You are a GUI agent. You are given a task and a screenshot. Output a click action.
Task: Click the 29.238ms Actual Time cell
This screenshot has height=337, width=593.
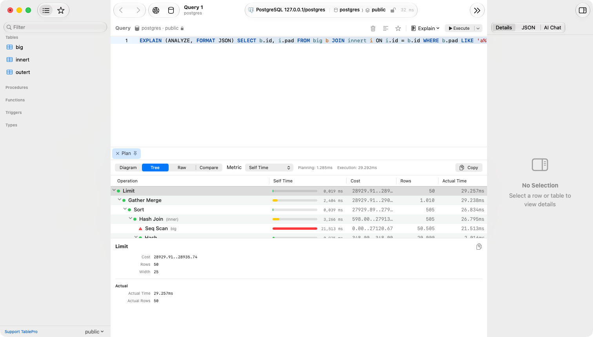click(473, 200)
